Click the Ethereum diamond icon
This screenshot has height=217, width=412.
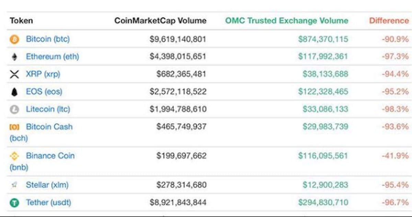(14, 57)
